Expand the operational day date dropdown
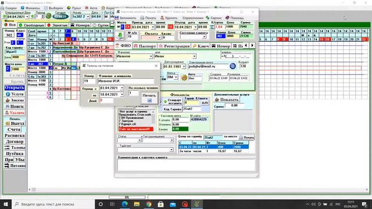The width and height of the screenshot is (372, 209). pos(27,17)
